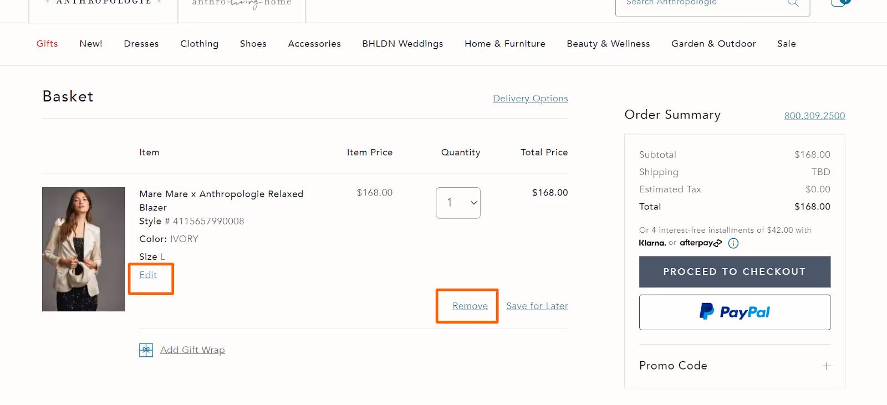The image size is (887, 405).
Task: Open the Sale navigation menu
Action: pyautogui.click(x=786, y=44)
